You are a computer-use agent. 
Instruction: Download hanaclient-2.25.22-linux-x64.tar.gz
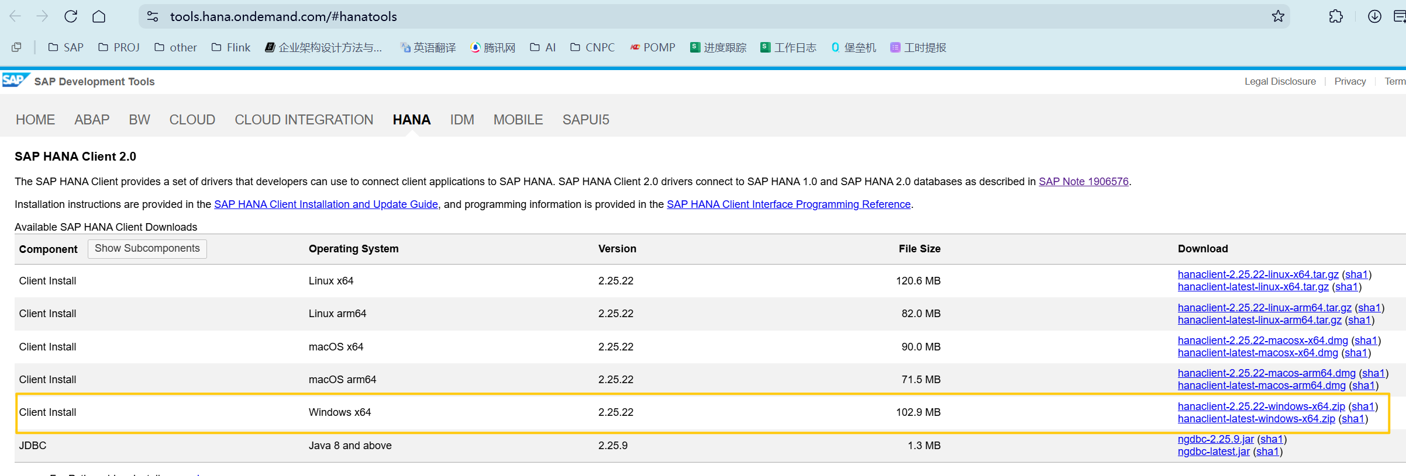[1258, 275]
